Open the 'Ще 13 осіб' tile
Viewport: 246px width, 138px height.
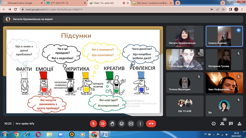(x=185, y=106)
